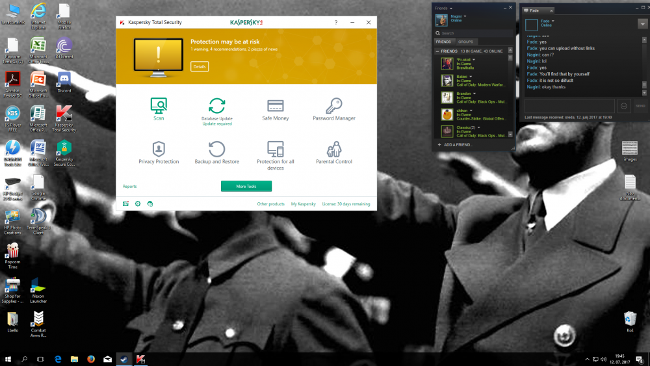
Task: Collapse the FRIENDS list group
Action: [x=437, y=51]
